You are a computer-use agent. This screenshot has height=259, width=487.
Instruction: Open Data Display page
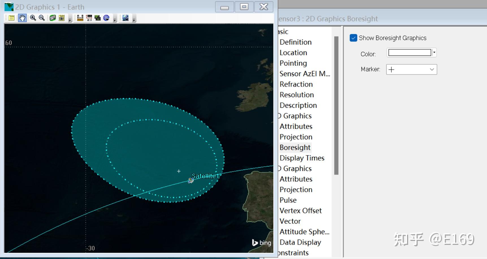300,242
